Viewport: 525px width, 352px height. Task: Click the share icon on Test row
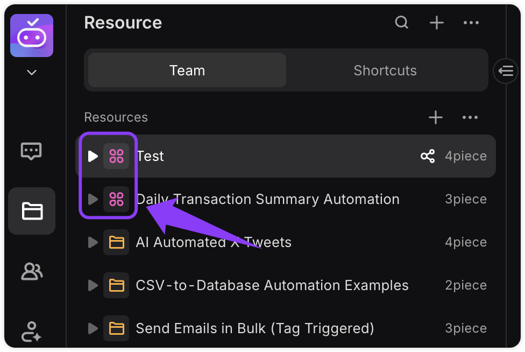point(428,156)
